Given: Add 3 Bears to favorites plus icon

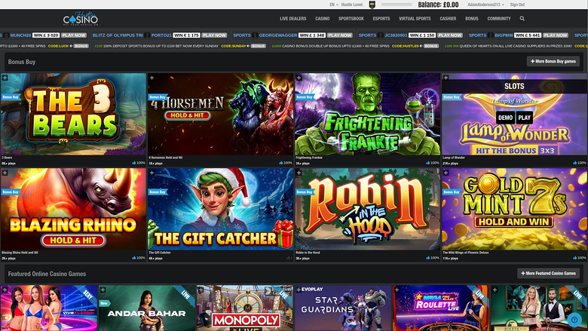Looking at the screenshot, I should coord(5,78).
